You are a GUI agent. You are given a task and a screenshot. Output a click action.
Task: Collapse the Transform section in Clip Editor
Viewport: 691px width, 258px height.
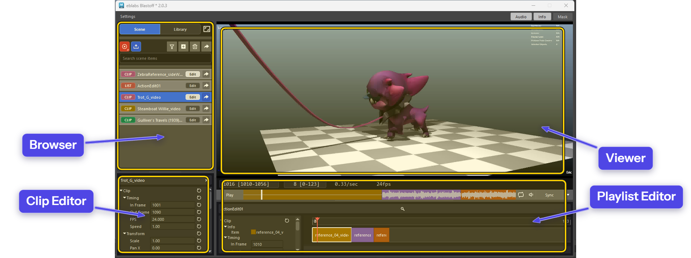point(125,234)
